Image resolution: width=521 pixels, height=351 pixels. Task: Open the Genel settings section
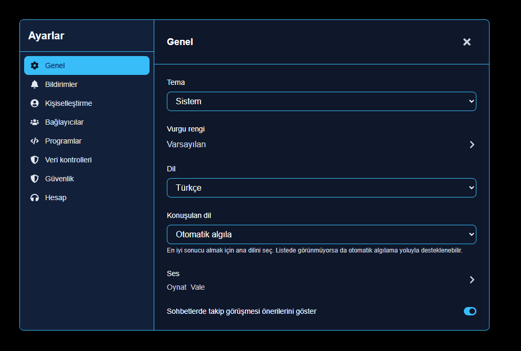pos(87,65)
